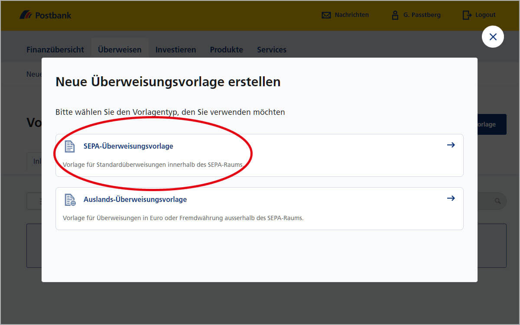The height and width of the screenshot is (325, 520).
Task: Open the Finanzübersicht menu
Action: click(55, 50)
